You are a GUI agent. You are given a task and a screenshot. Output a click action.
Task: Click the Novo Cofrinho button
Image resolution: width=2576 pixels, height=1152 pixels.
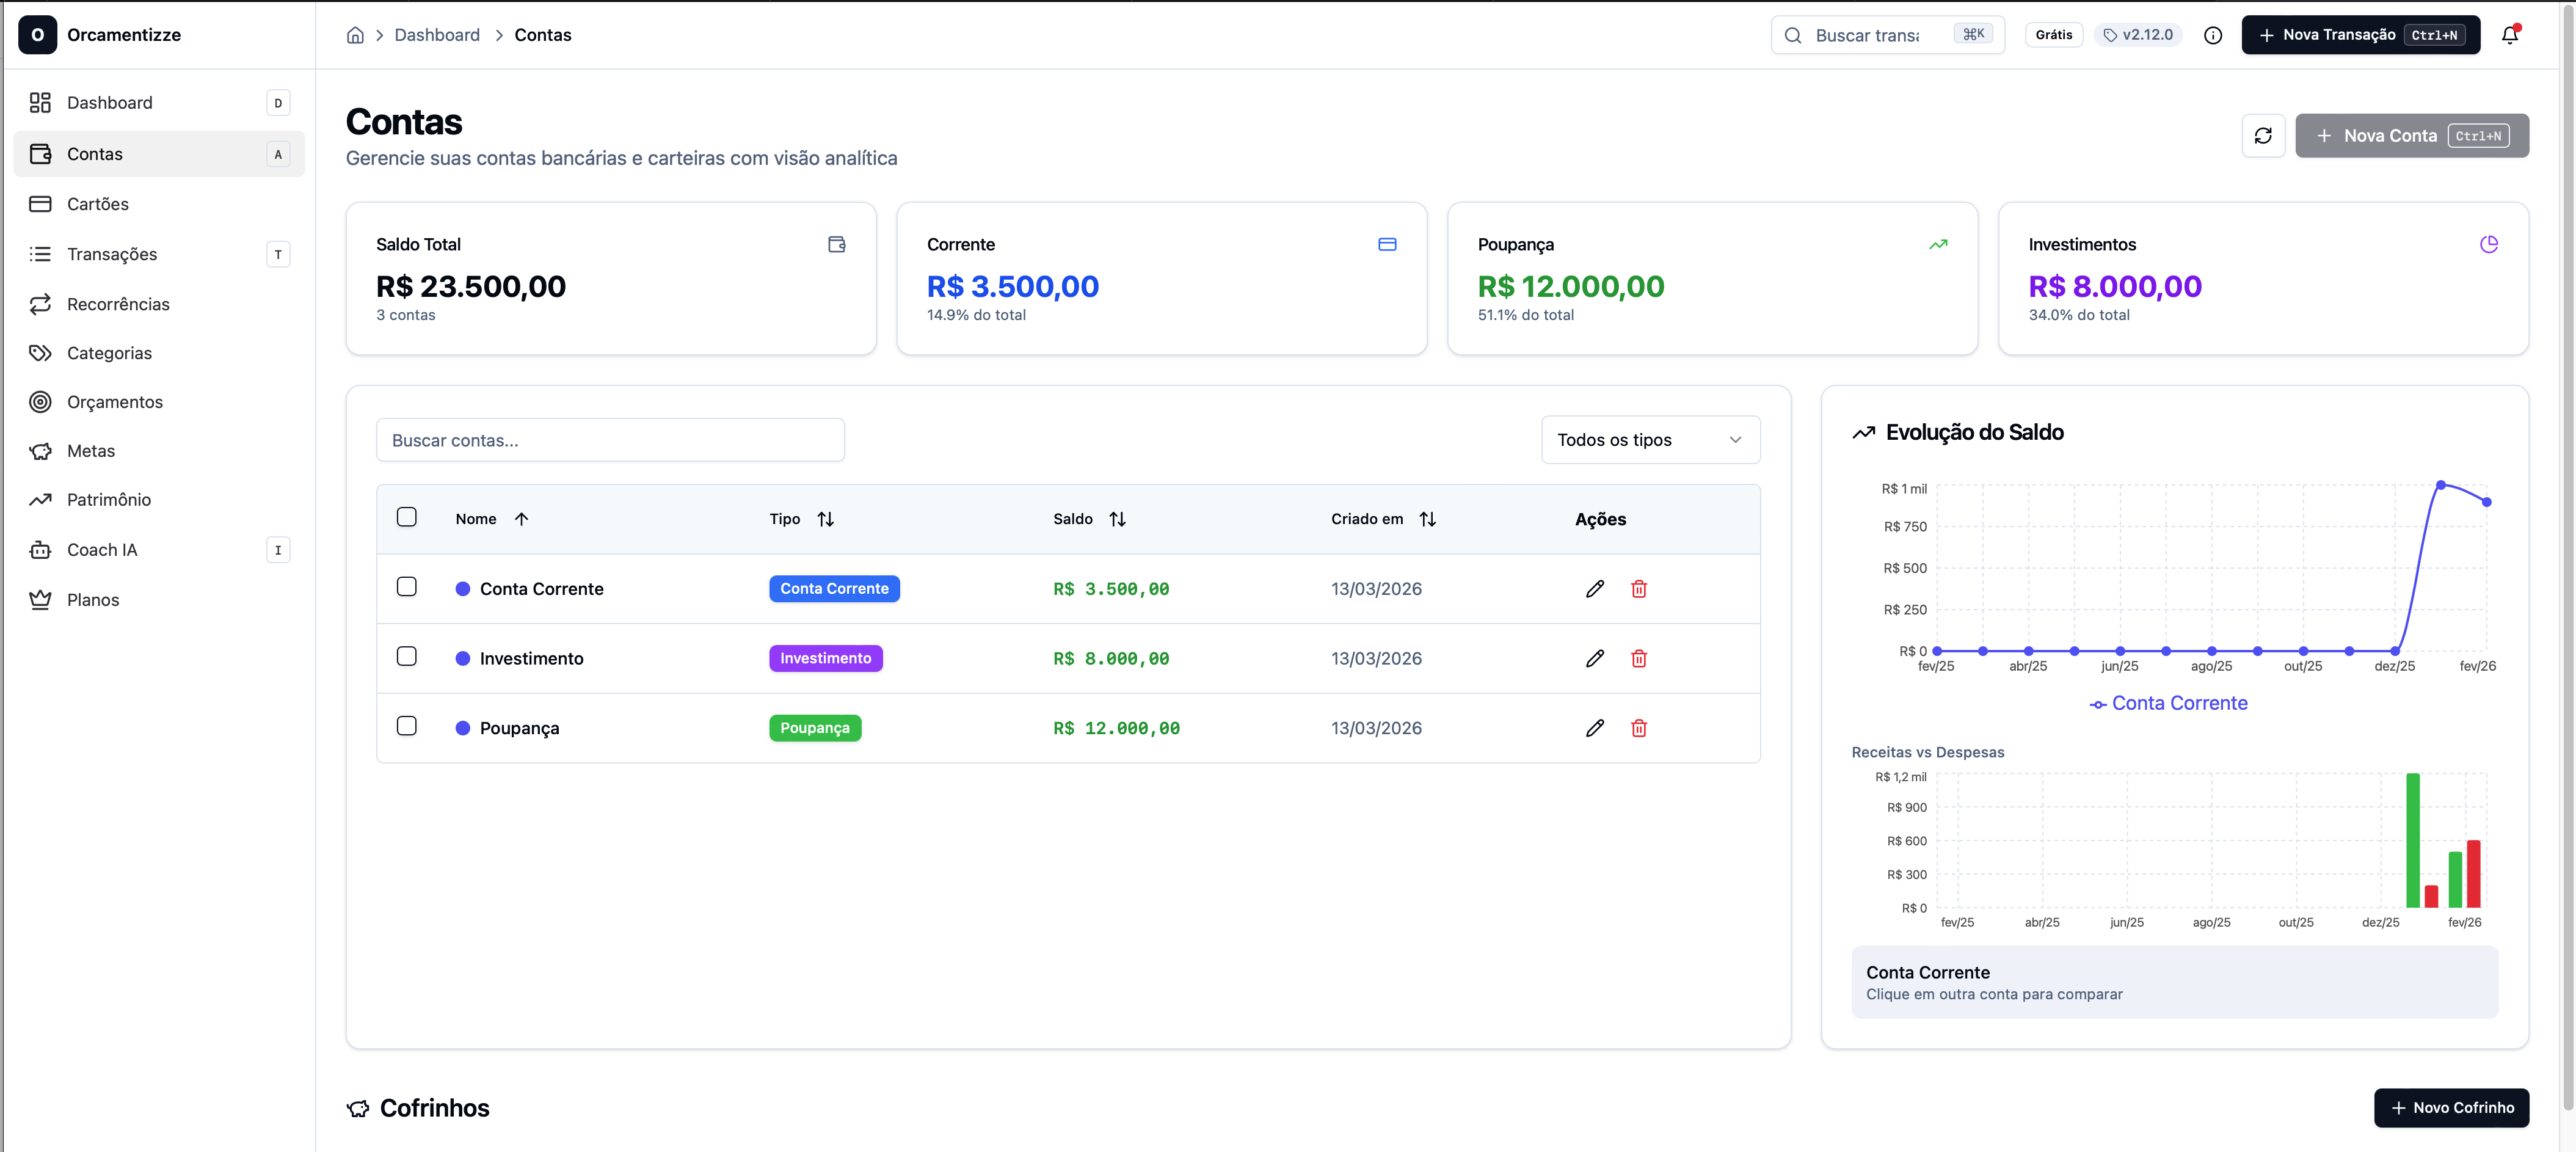[2451, 1108]
